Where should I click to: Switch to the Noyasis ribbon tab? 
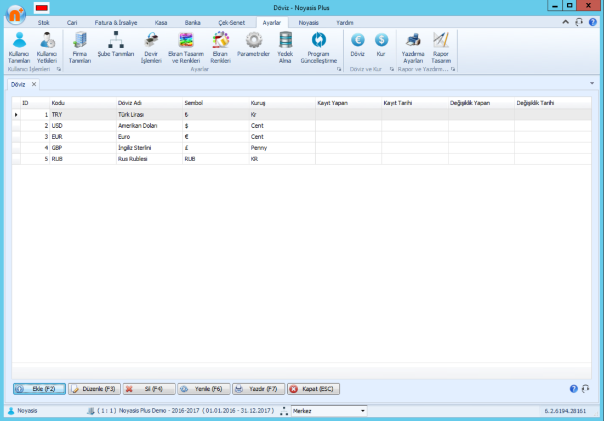point(309,22)
